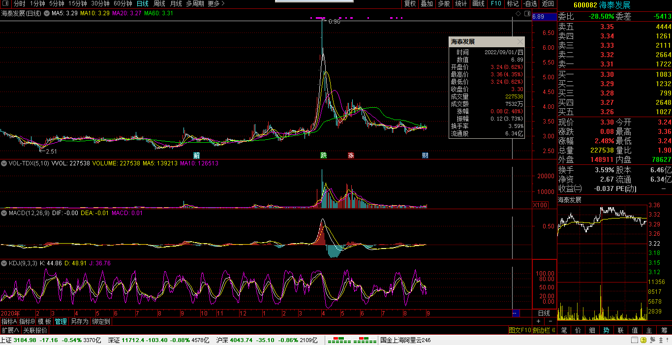
Task: Select the 30分钟 period tab
Action: (100, 3)
